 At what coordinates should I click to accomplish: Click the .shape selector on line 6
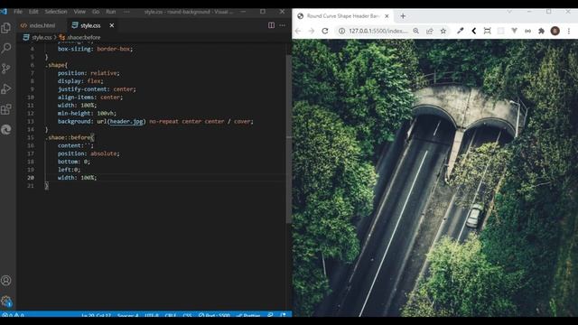pos(56,65)
